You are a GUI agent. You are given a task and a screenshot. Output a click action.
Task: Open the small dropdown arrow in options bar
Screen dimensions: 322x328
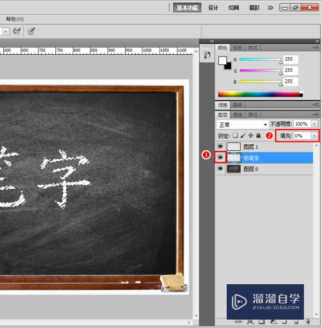[x=6, y=32]
